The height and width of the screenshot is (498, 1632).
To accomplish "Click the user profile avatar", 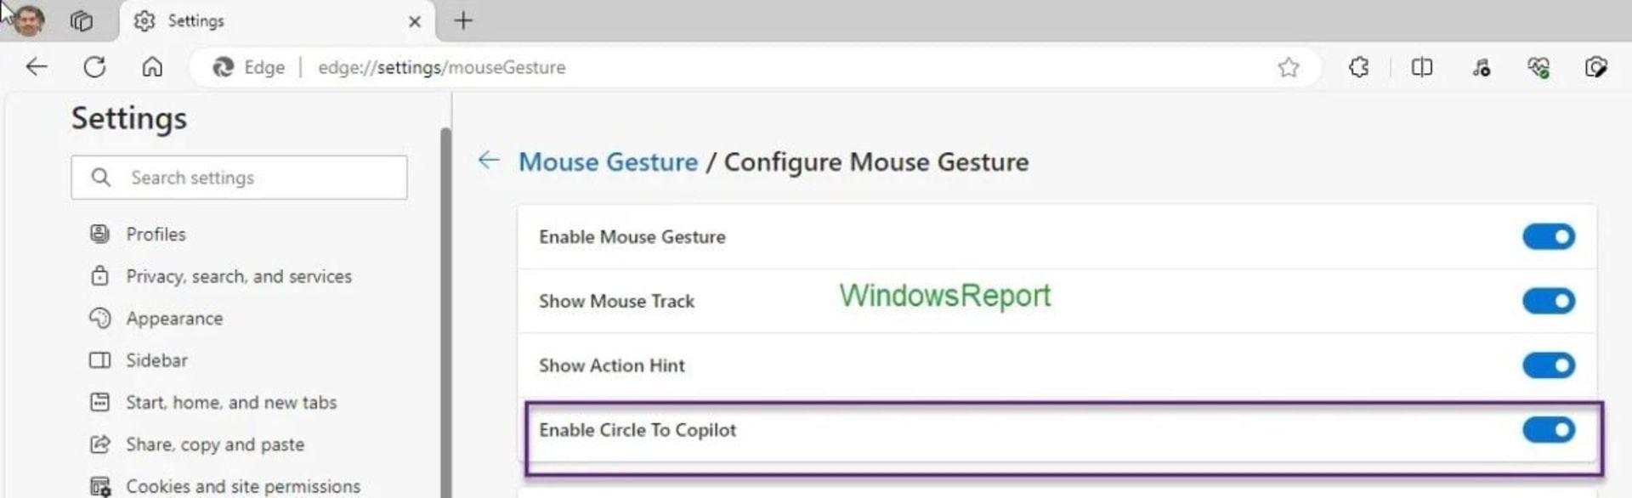I will 29,20.
